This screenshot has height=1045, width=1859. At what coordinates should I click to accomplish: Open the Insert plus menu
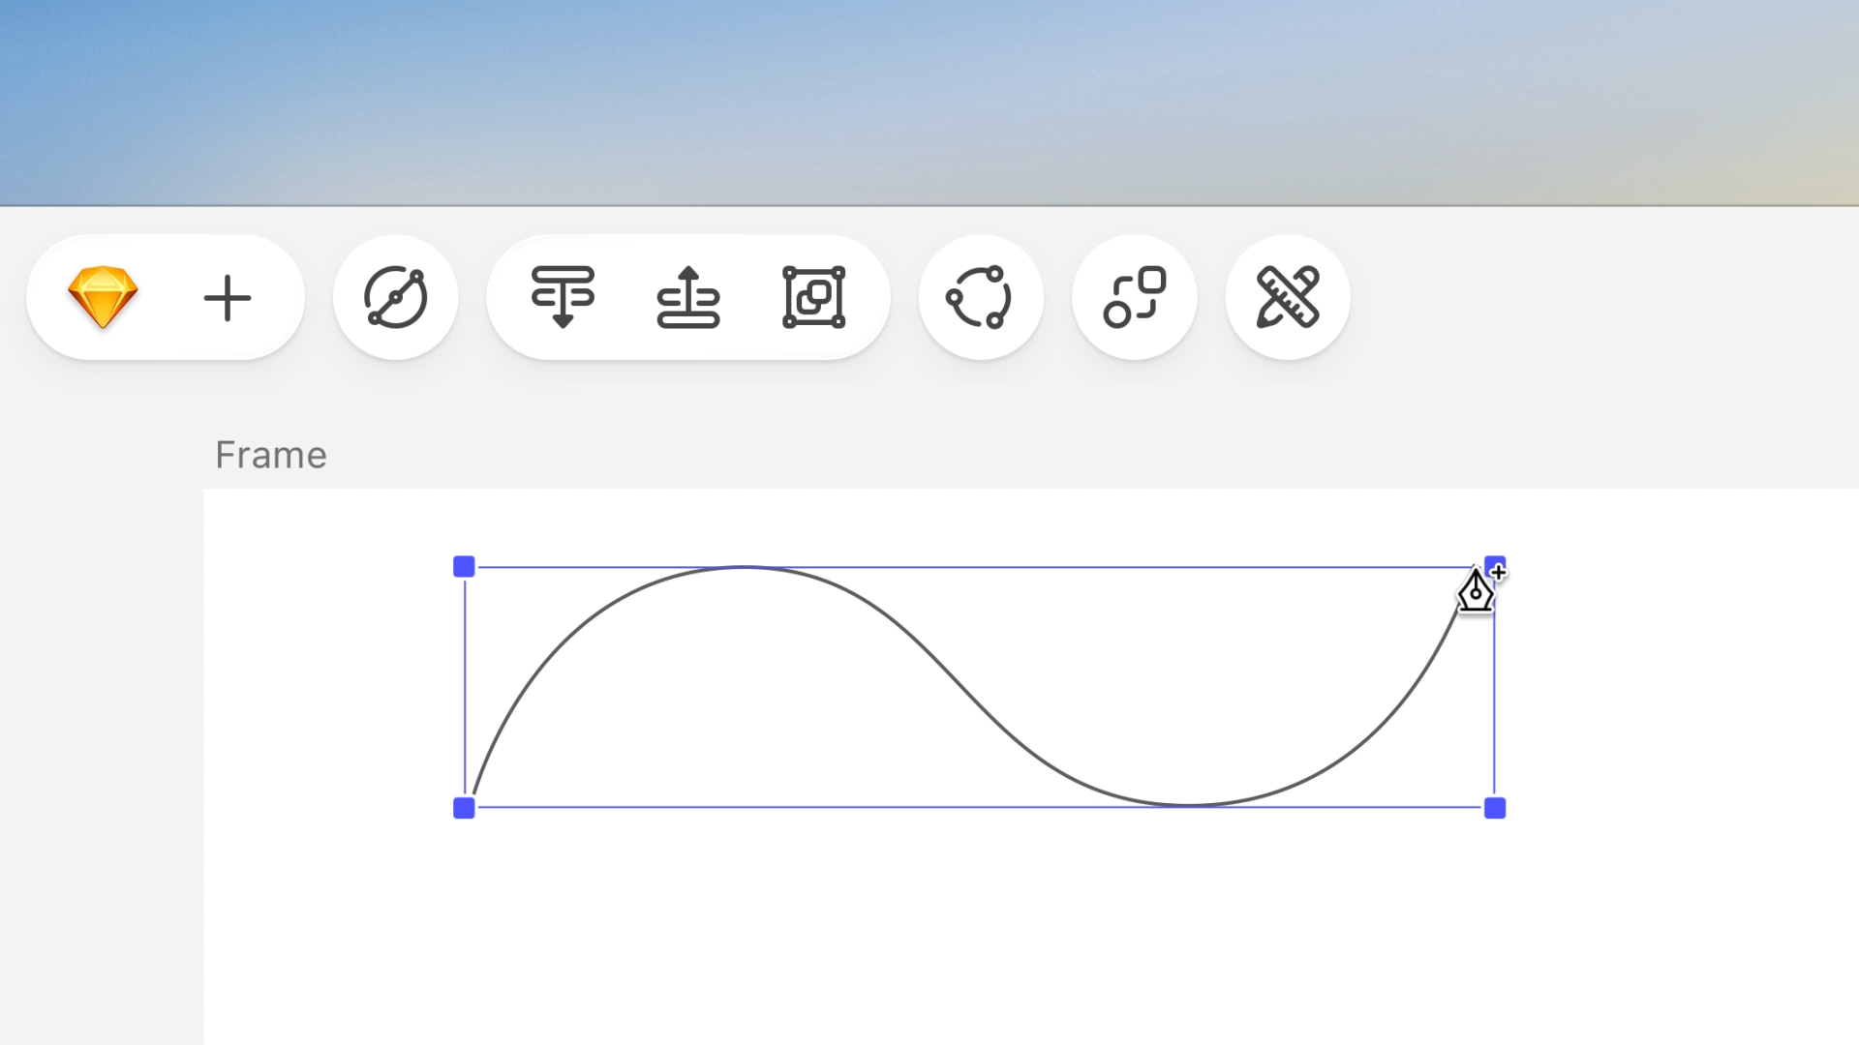click(228, 297)
